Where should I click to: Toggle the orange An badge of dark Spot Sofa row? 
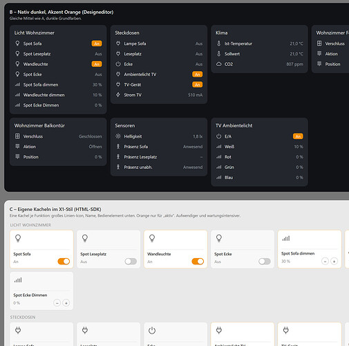pyautogui.click(x=97, y=44)
